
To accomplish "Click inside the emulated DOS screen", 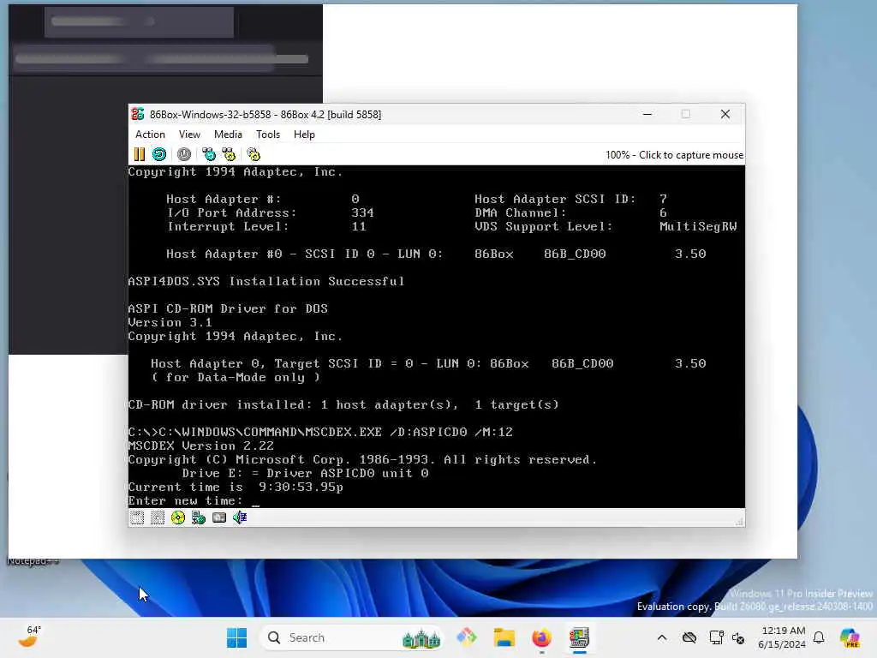I will pyautogui.click(x=436, y=336).
